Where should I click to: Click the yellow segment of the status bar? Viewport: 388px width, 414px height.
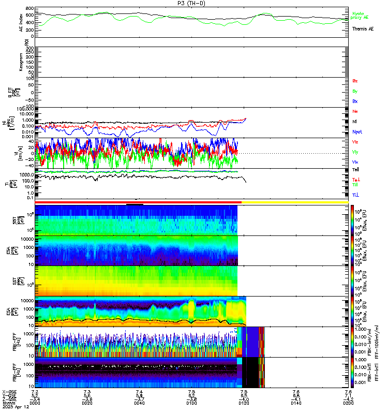click(295, 202)
